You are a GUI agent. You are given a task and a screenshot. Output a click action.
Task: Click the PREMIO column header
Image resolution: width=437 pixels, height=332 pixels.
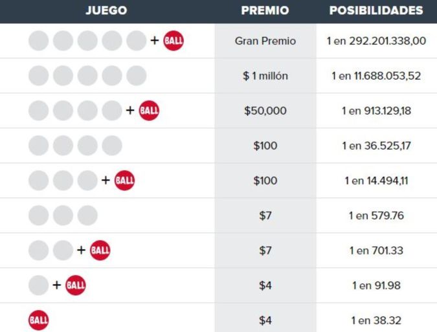point(265,11)
